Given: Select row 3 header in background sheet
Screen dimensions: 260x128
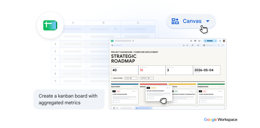Looking at the screenshot, I should [x=55, y=44].
